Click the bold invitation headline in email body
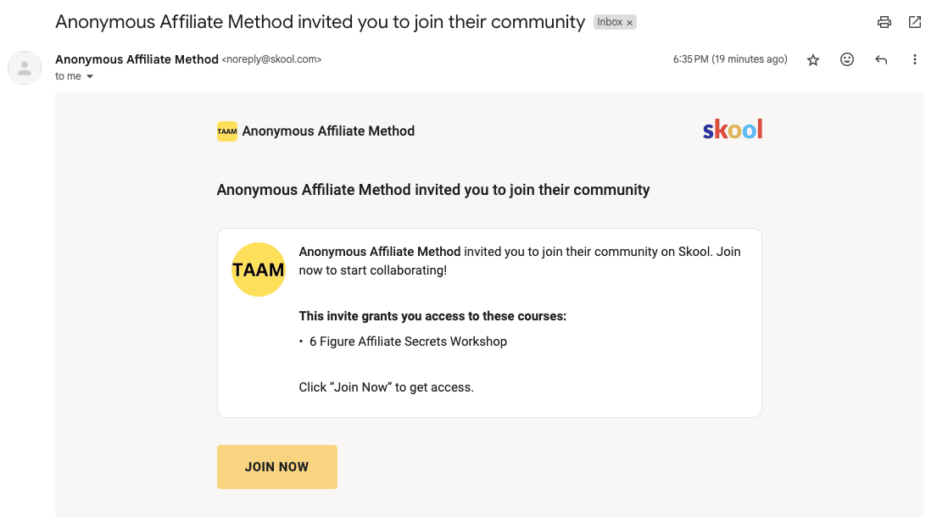Screen dimensions: 937x517 (x=433, y=190)
